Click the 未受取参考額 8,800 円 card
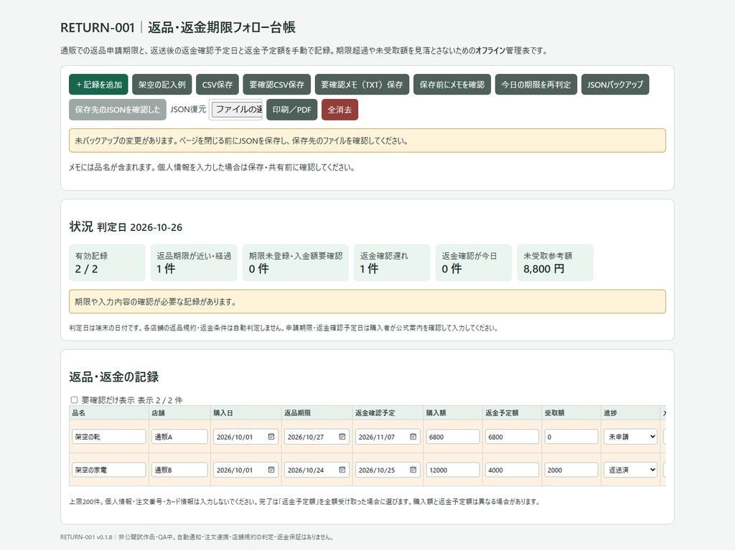Screen dimensions: 735x550 click(x=556, y=263)
